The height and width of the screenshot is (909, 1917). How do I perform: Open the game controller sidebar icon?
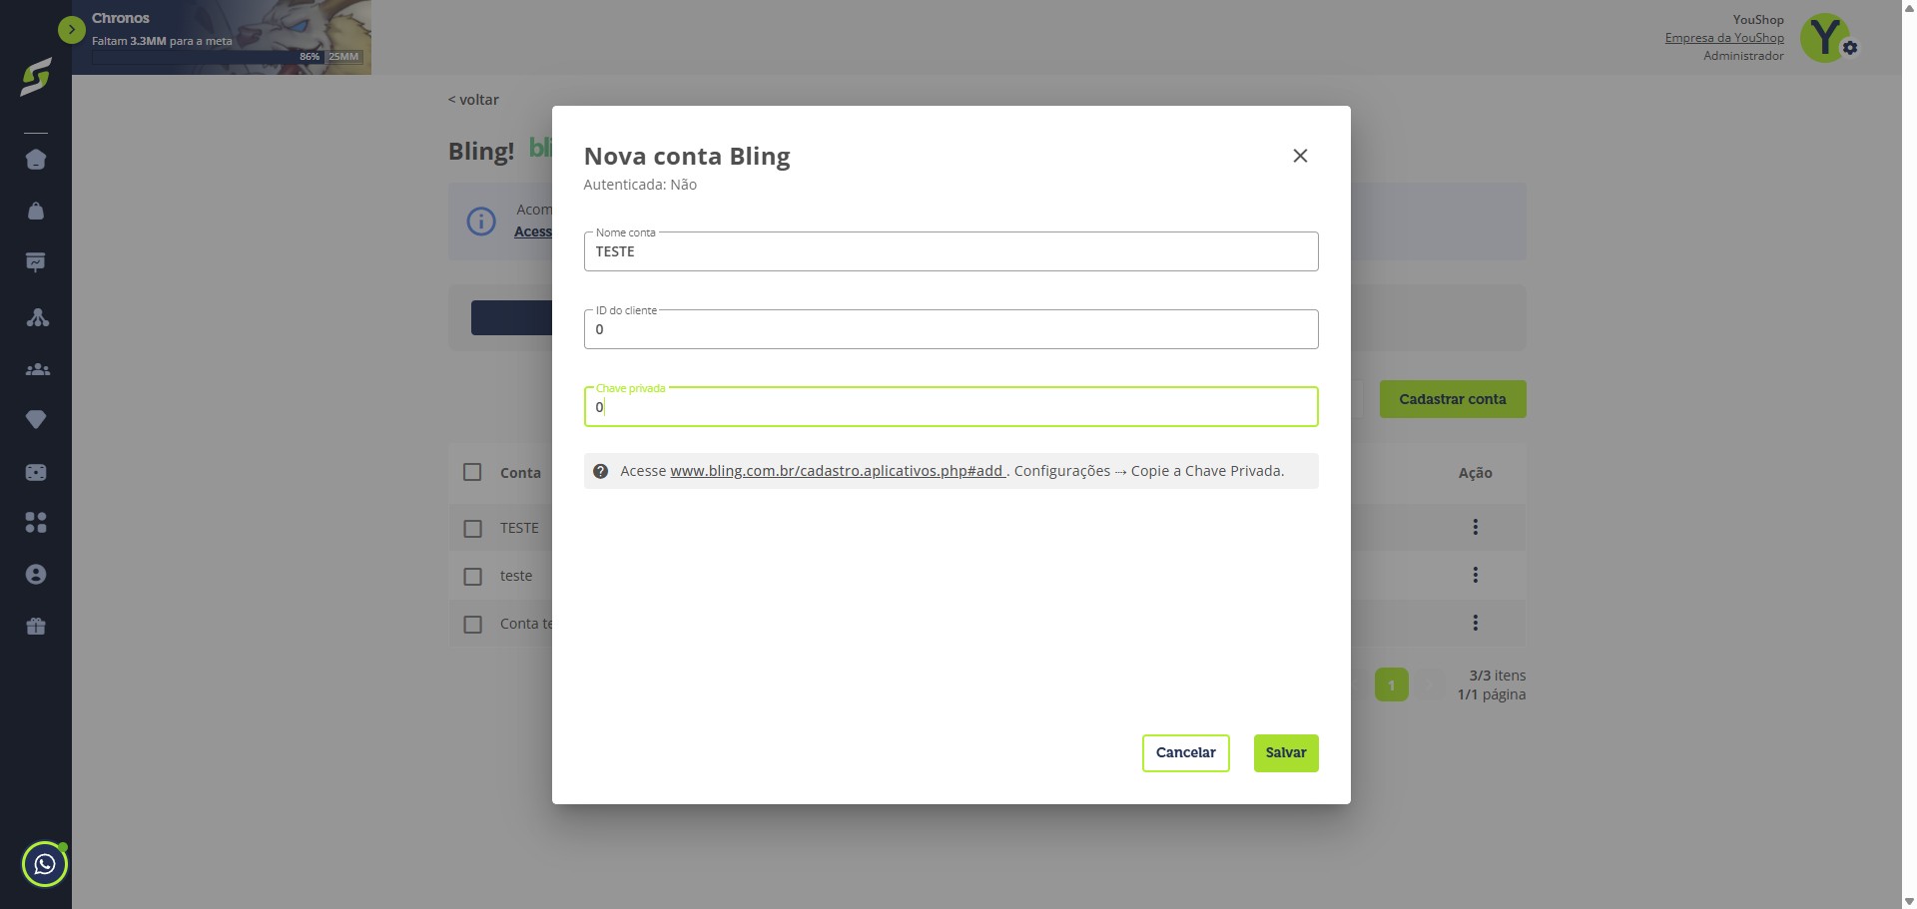(x=36, y=472)
